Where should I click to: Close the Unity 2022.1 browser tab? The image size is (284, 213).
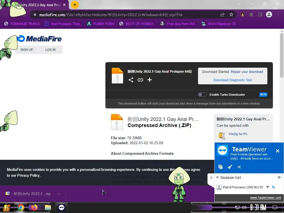64,5
